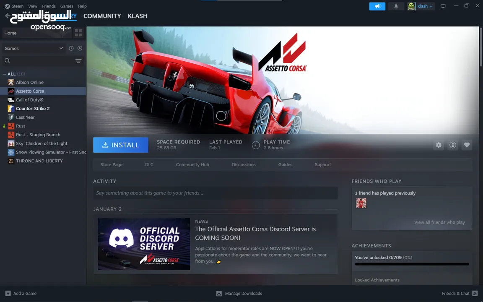Open the Friends menu
Viewport: 483px width, 302px height.
(49, 6)
